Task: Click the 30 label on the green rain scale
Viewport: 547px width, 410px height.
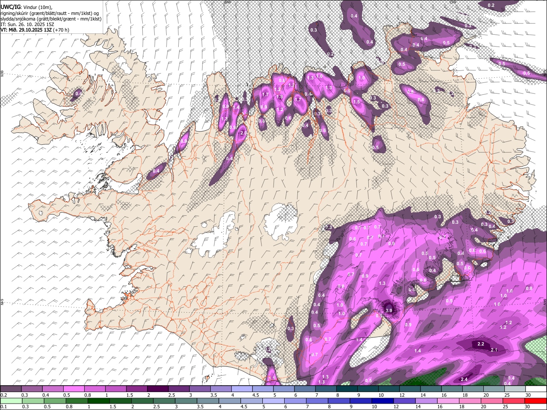Action: click(x=528, y=407)
